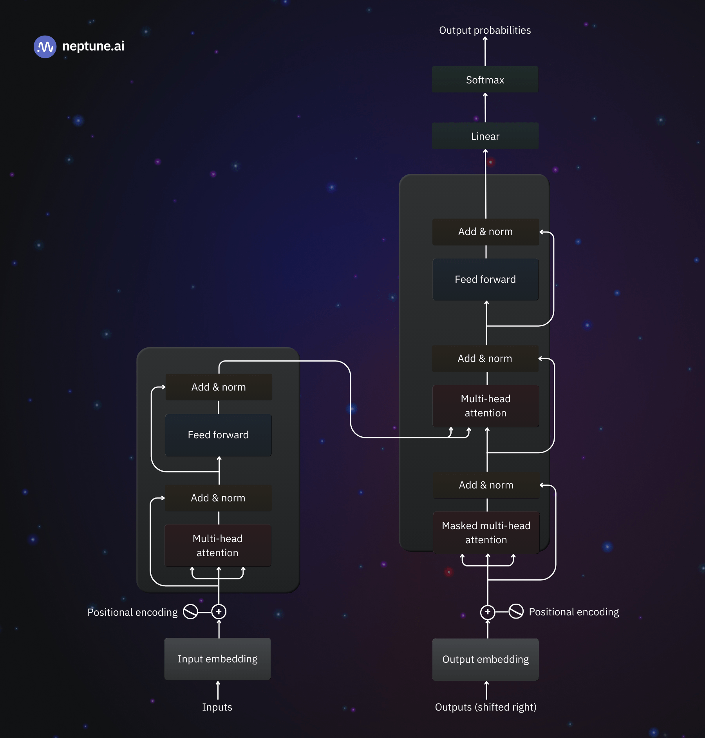Select the right positional encoding sine icon
Image resolution: width=705 pixels, height=738 pixels.
[x=516, y=611]
